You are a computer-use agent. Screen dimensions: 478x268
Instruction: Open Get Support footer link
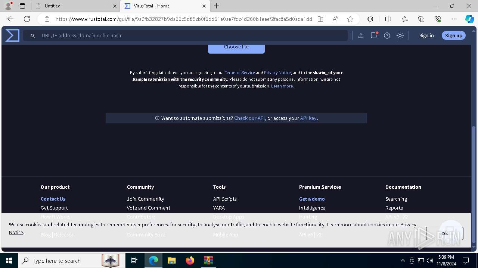click(54, 208)
